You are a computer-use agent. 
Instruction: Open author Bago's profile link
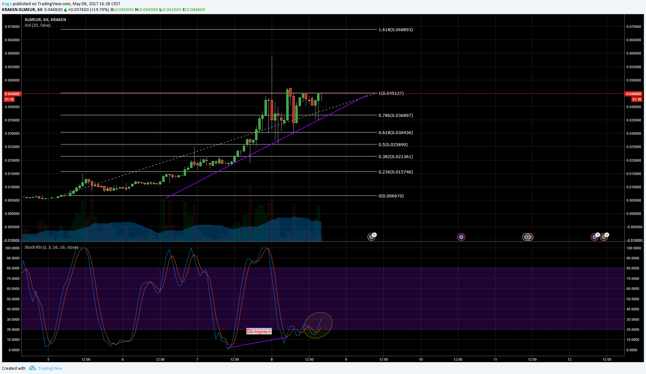[7, 4]
